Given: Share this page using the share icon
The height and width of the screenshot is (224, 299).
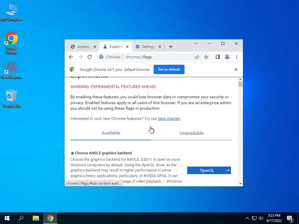Looking at the screenshot, I should pos(197,57).
